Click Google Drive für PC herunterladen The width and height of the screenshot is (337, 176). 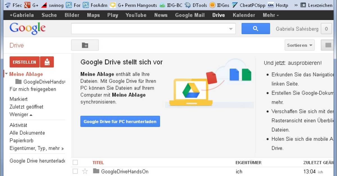(x=120, y=121)
